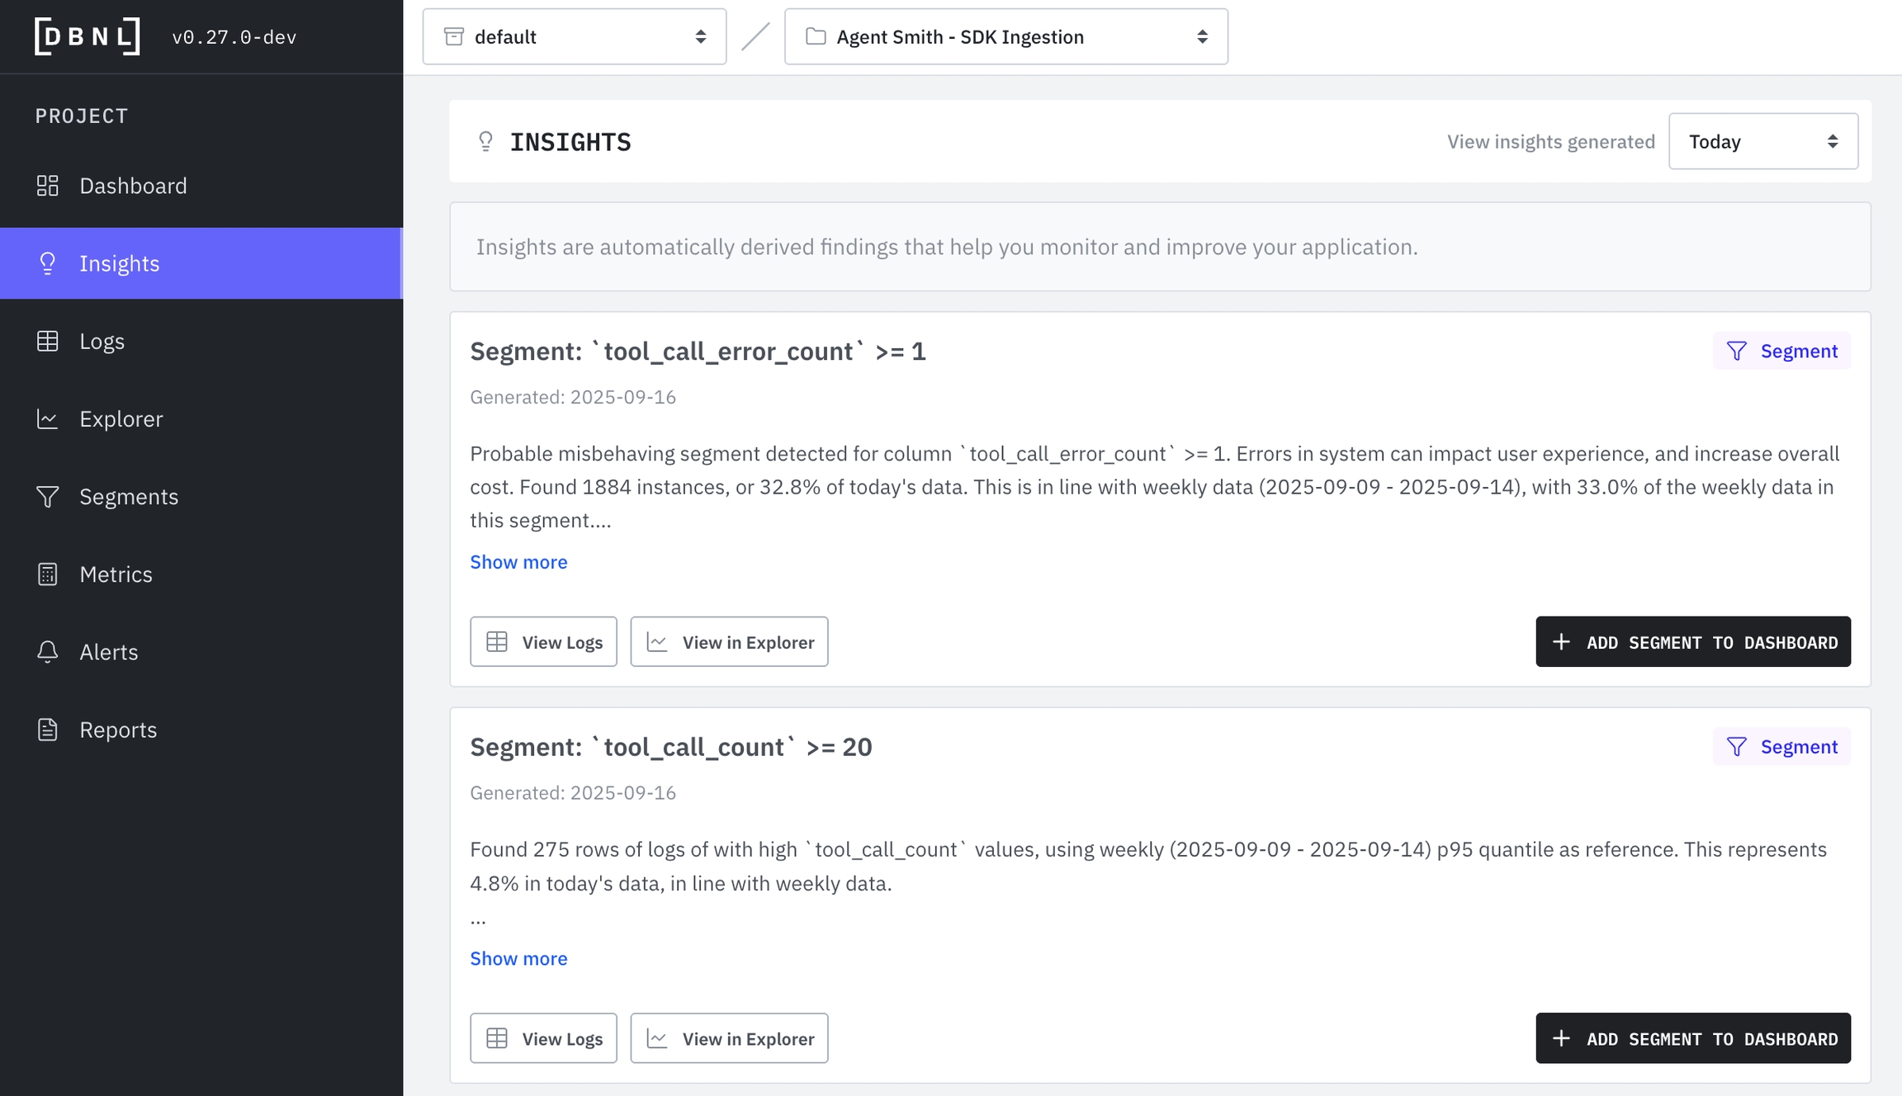The image size is (1902, 1096).
Task: Click the Alerts bell icon
Action: (48, 651)
